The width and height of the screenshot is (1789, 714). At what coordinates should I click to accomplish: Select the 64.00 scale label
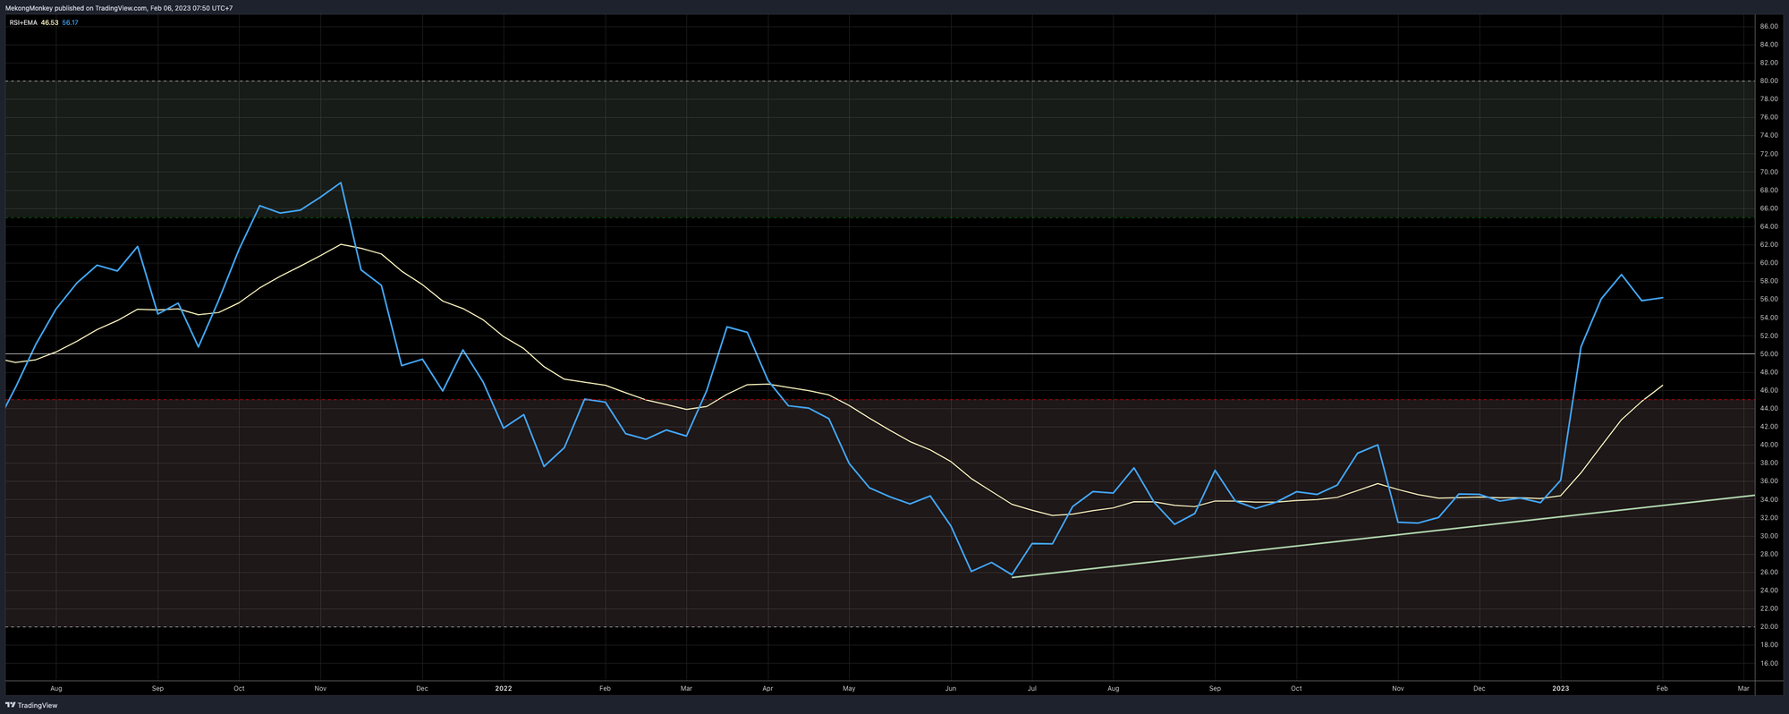(1768, 226)
